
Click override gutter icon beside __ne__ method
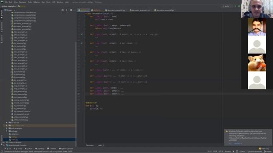pos(81,43)
